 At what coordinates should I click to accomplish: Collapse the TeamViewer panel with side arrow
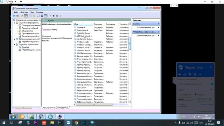coord(174,79)
